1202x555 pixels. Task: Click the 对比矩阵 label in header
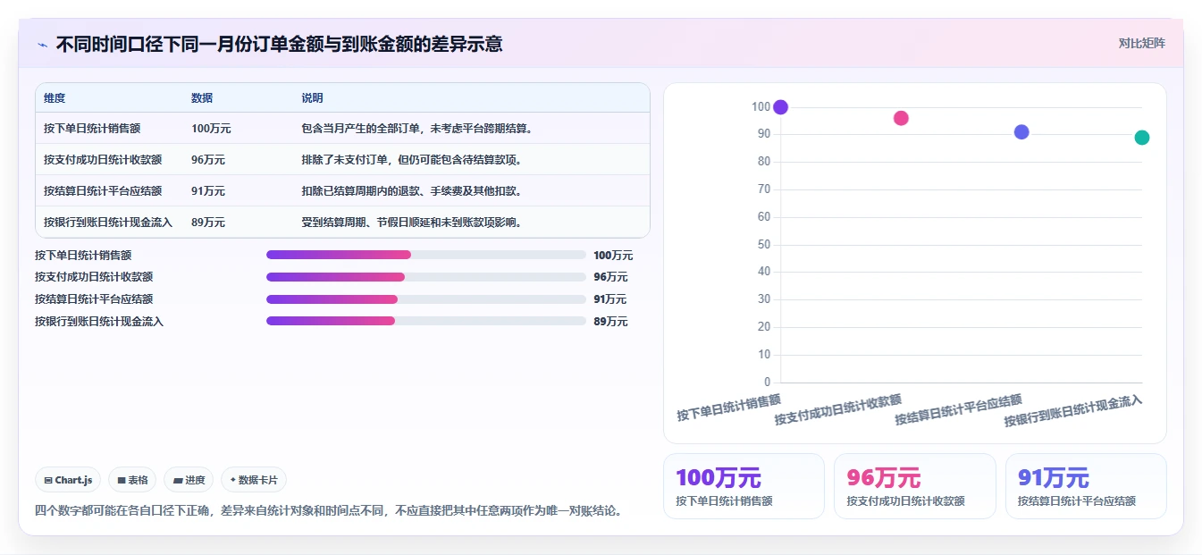(1141, 43)
